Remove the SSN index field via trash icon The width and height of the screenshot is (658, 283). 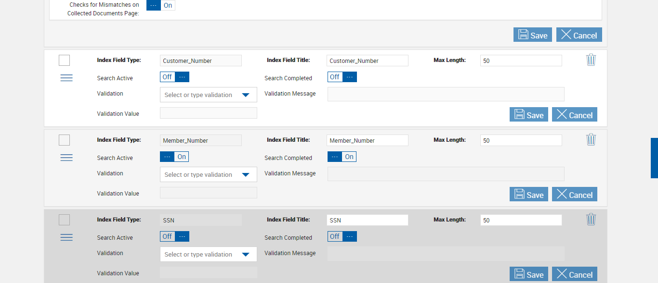[x=591, y=220]
